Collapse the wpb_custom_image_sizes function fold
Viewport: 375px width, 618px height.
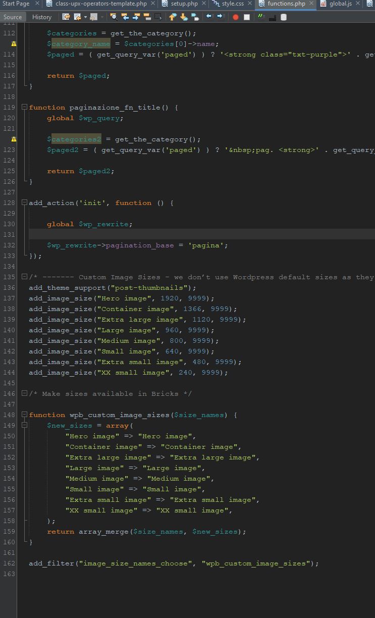(x=24, y=415)
